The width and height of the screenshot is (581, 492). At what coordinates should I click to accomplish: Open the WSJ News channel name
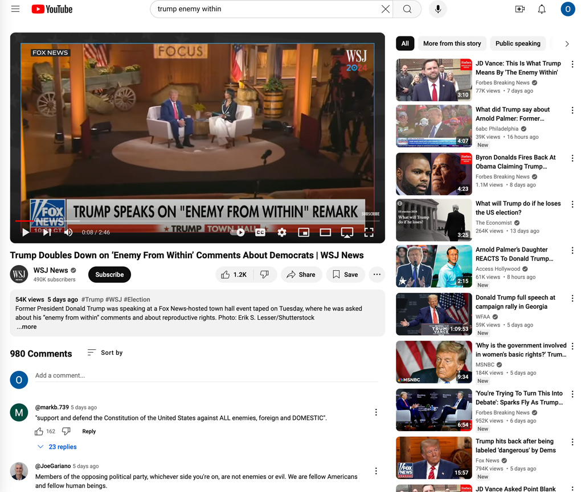coord(51,270)
